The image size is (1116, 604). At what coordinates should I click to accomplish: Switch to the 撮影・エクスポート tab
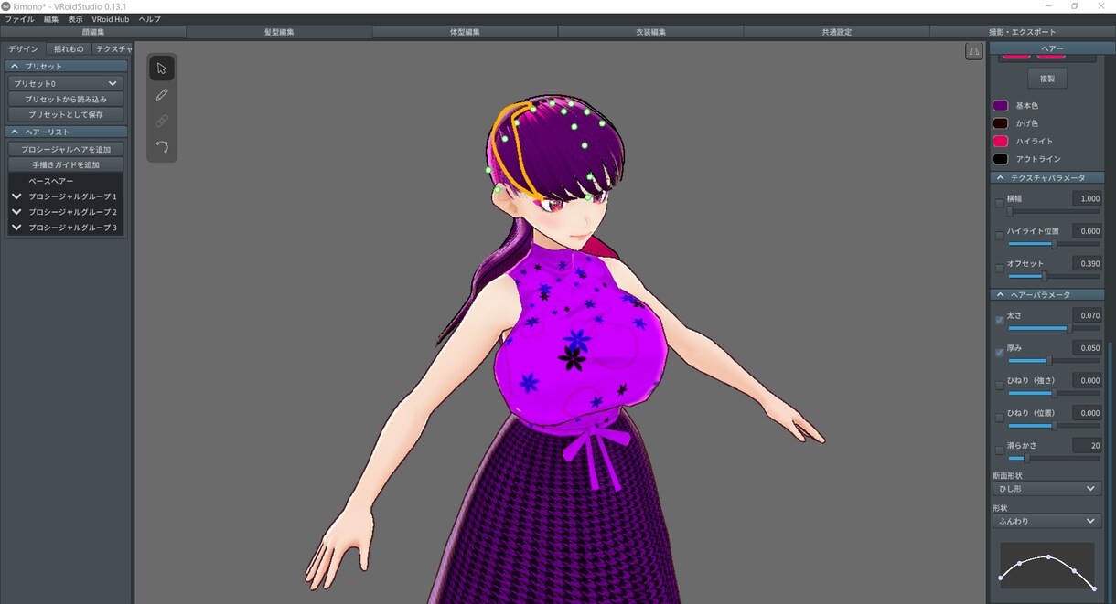1022,32
